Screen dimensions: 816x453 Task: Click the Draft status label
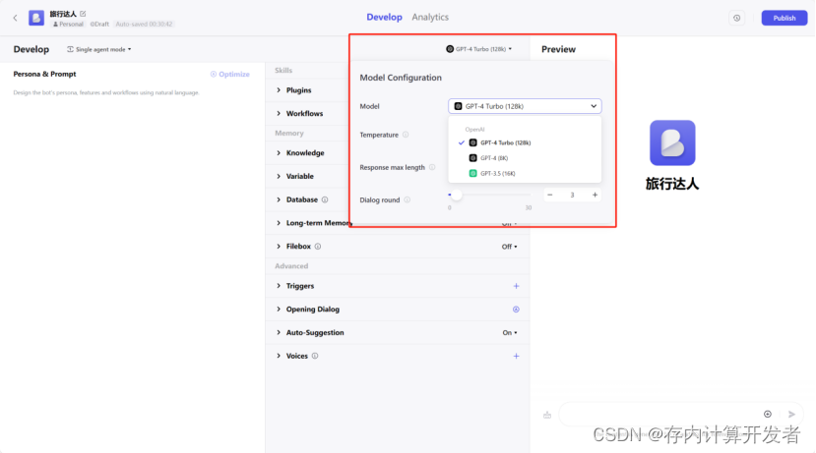[x=99, y=24]
